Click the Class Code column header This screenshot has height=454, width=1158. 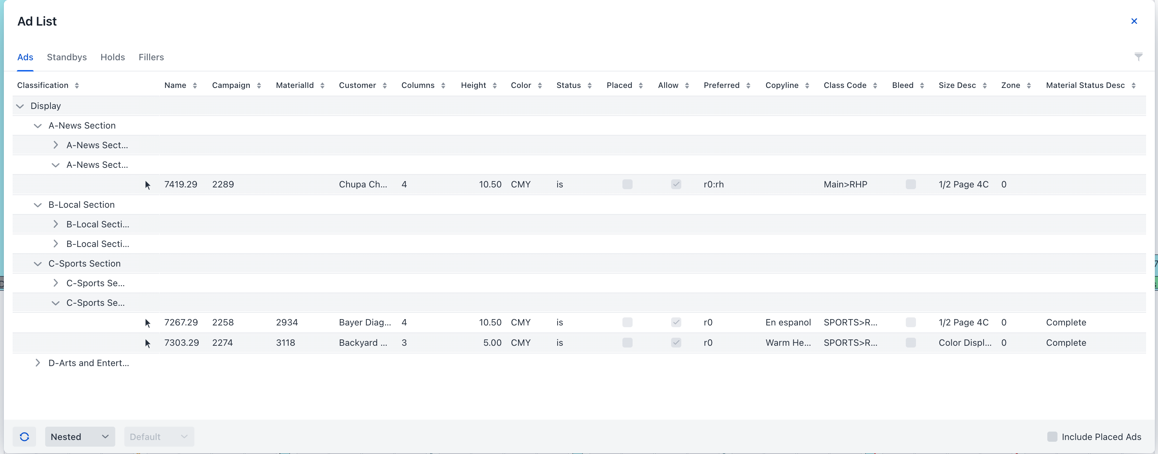point(845,85)
